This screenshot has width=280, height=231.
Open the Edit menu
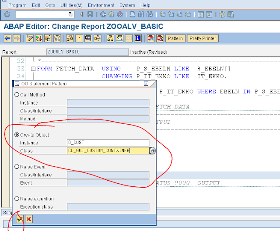pyautogui.click(x=36, y=5)
